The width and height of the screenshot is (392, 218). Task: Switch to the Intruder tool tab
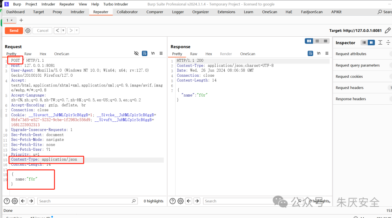78,12
